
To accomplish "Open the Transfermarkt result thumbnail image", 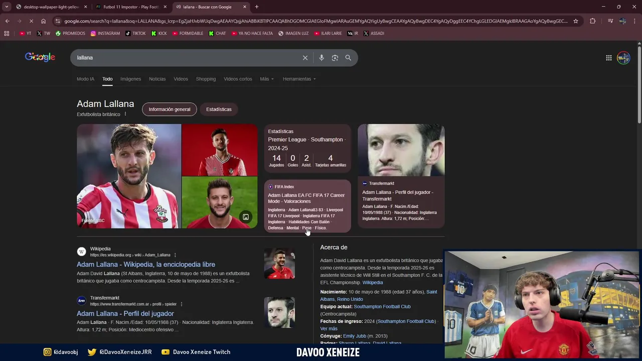I will coord(279,313).
